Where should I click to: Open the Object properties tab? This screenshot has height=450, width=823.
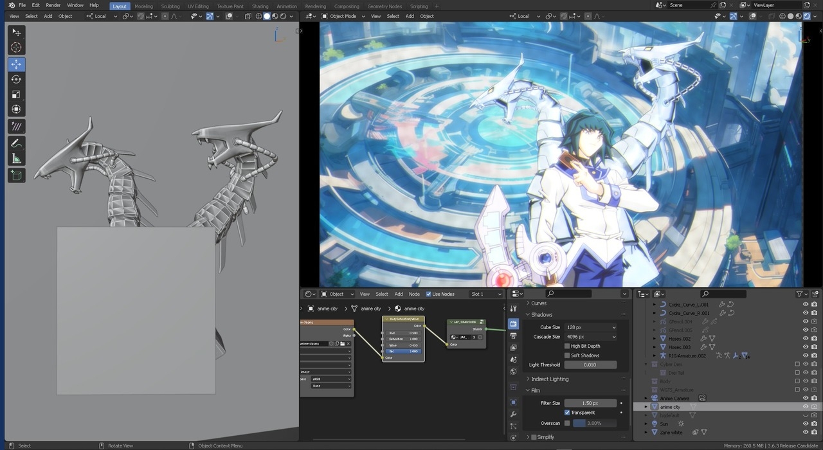click(x=513, y=402)
